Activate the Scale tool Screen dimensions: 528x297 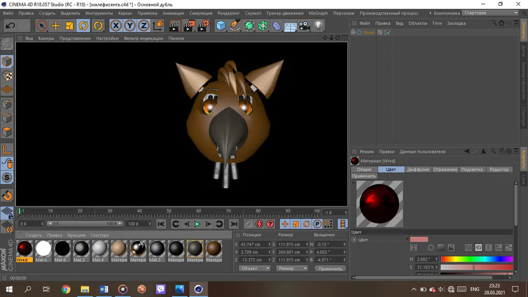(x=69, y=25)
